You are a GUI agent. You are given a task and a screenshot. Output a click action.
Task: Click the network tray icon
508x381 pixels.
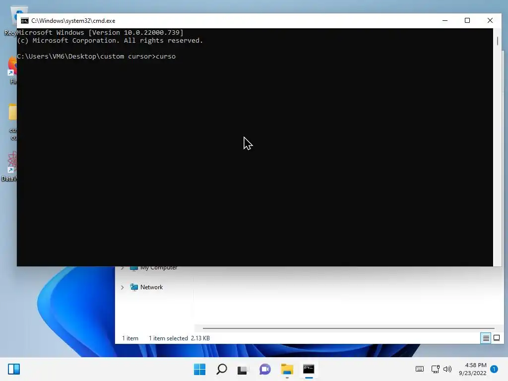tap(436, 369)
